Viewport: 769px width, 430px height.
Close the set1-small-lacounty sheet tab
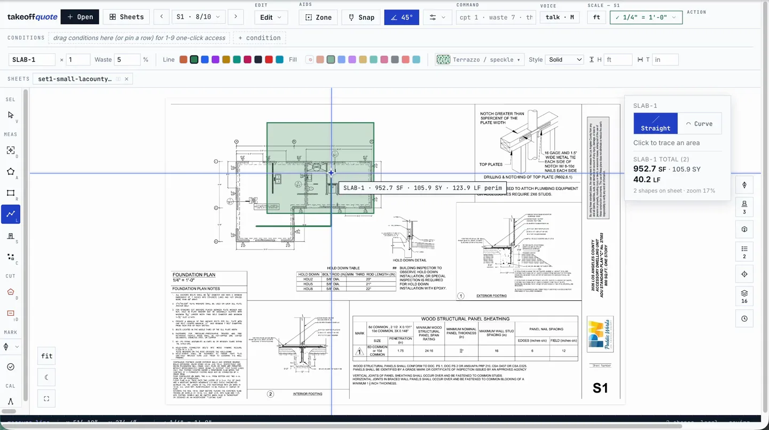pyautogui.click(x=127, y=79)
